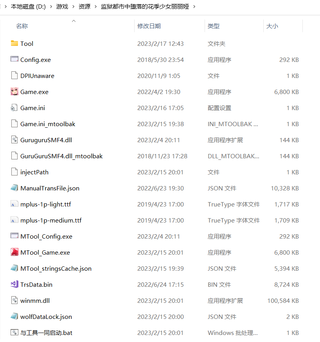Expand the chevron after 游戏 in path
Screen dimensions: 320x342
pos(73,7)
